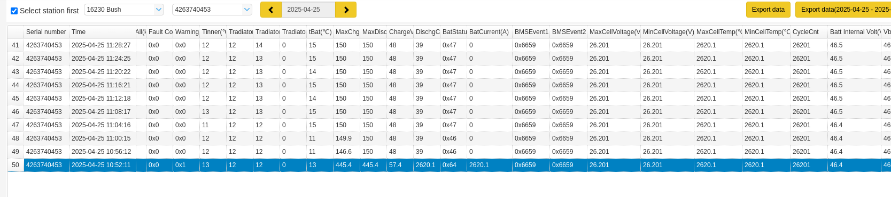Click BatStatus 0x46 in row 48

(454, 138)
